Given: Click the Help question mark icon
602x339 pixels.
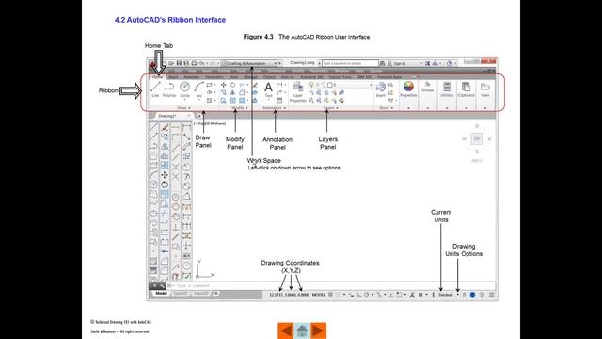Looking at the screenshot, I should coord(450,63).
